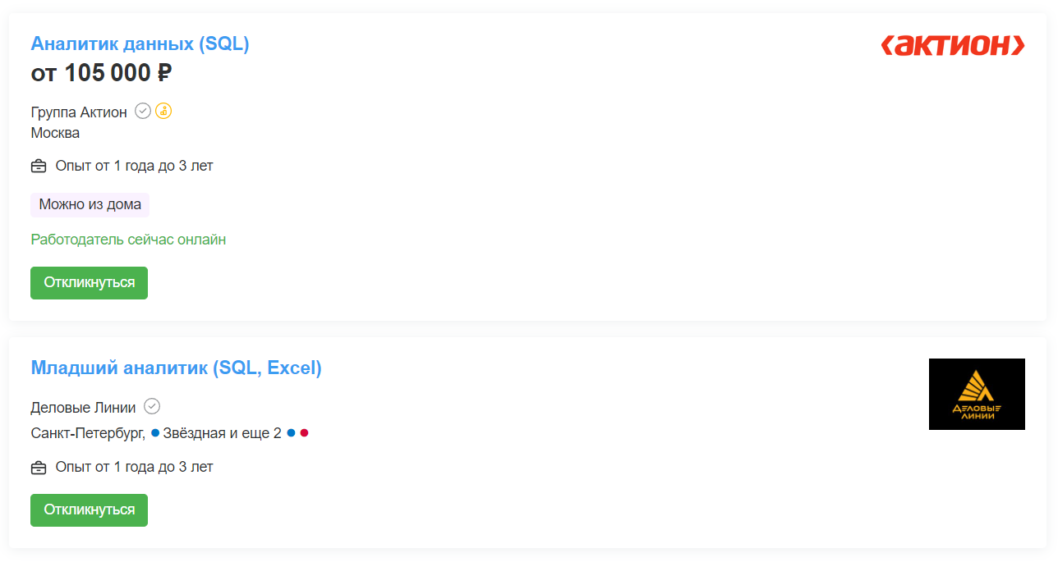Click the от 105 000 ₽ salary
Viewport: 1058px width, 562px height.
click(101, 73)
